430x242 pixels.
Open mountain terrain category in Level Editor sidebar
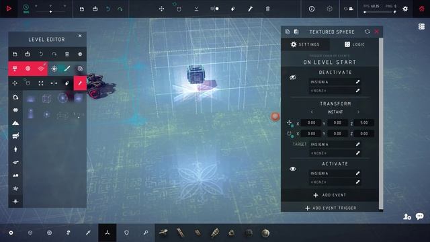pyautogui.click(x=15, y=123)
